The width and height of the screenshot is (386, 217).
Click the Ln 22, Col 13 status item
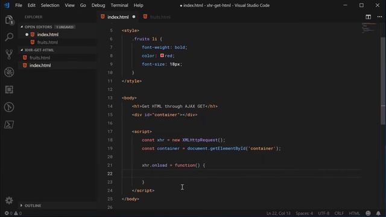pos(278,213)
